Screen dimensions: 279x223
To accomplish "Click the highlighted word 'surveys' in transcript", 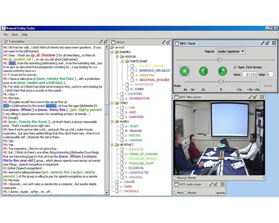I will (x=51, y=106).
